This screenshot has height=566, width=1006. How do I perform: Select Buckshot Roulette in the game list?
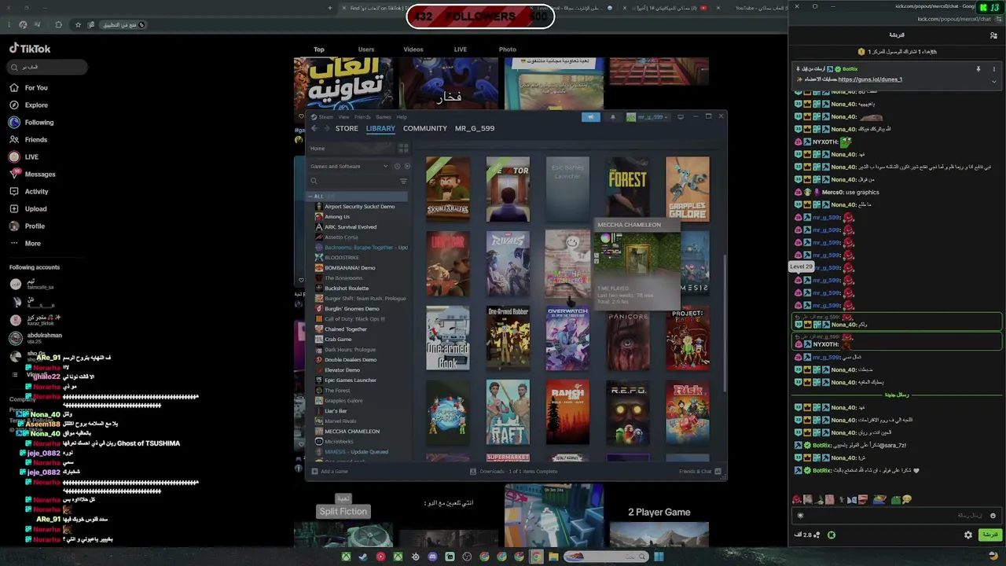(x=347, y=289)
